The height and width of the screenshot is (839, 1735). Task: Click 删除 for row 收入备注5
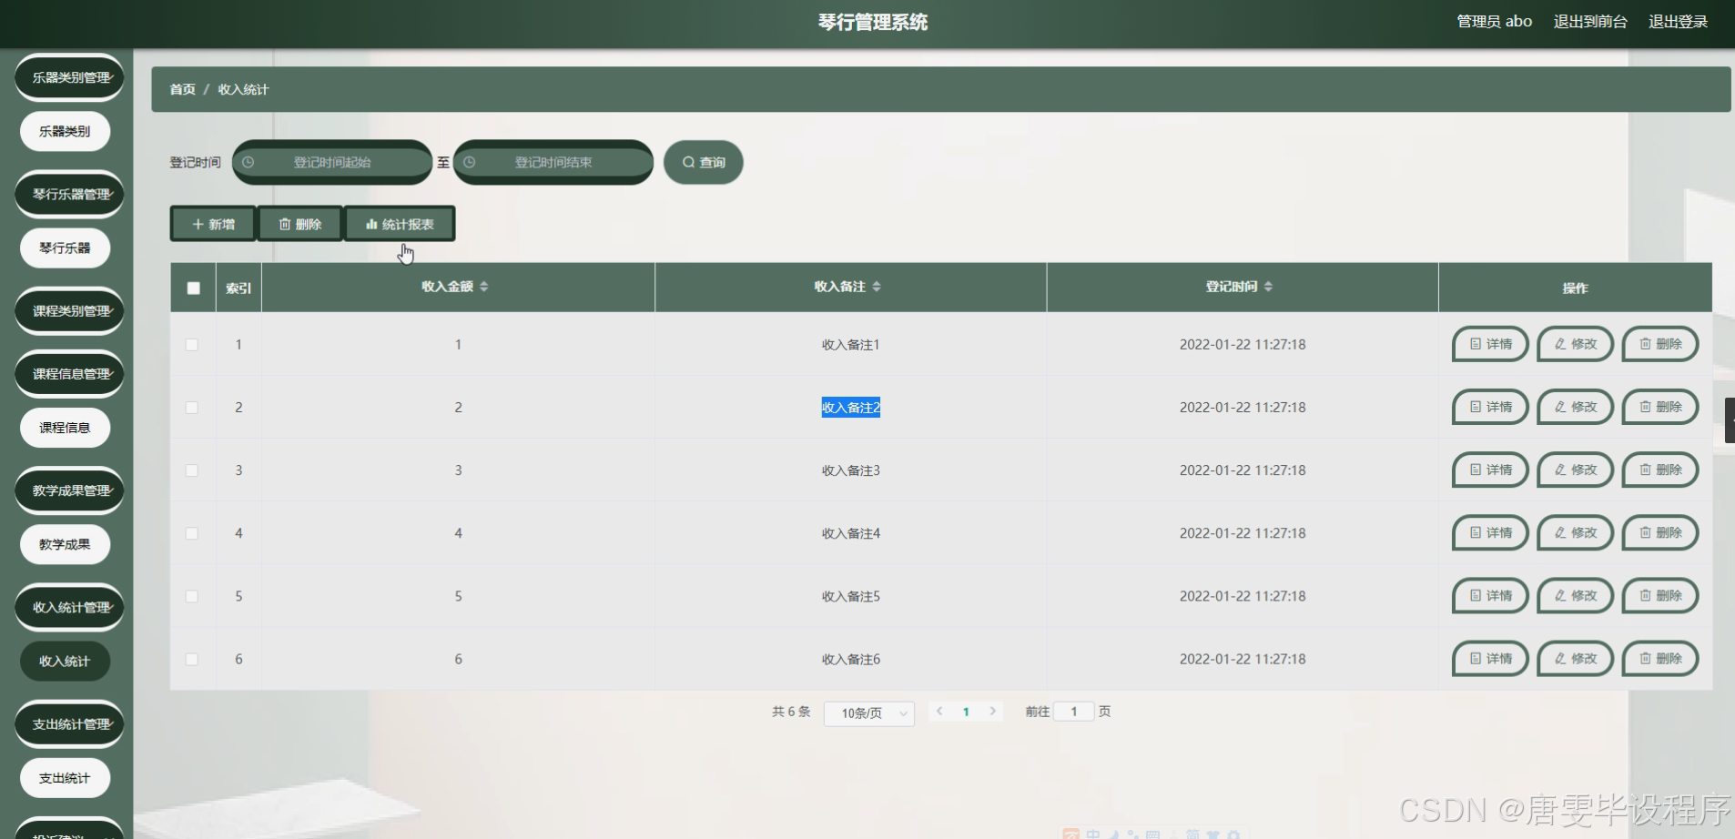point(1660,595)
